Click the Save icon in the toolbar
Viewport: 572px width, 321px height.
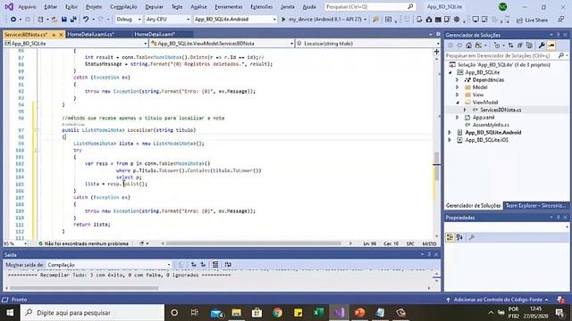coord(64,20)
